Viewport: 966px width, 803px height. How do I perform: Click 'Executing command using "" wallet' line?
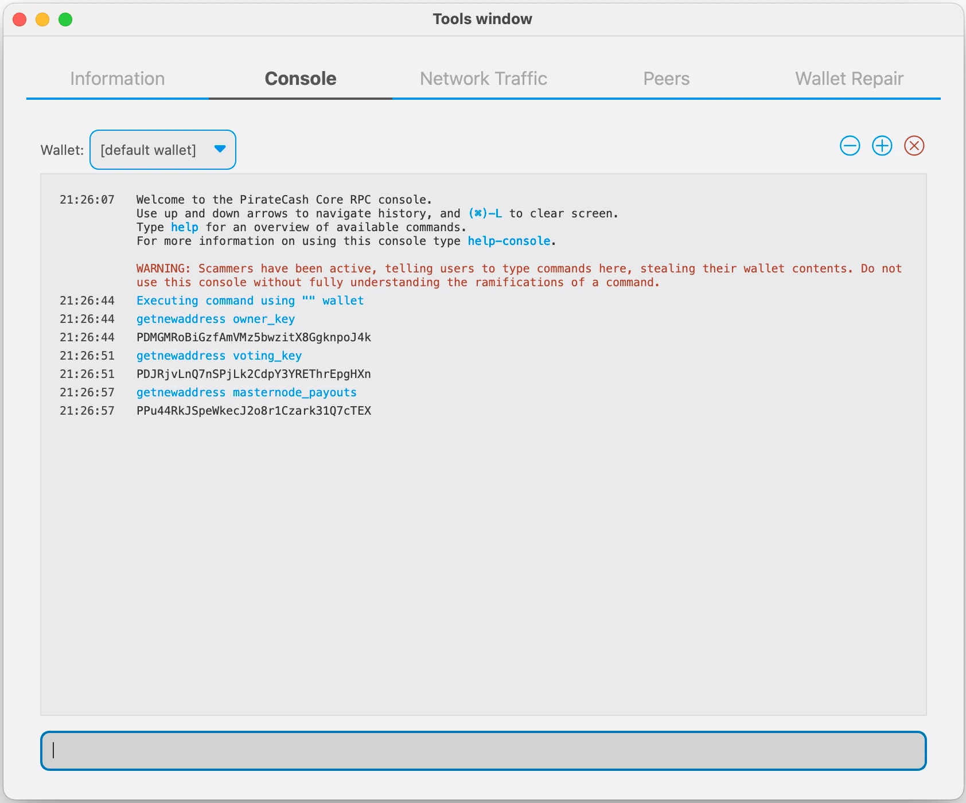click(x=250, y=301)
